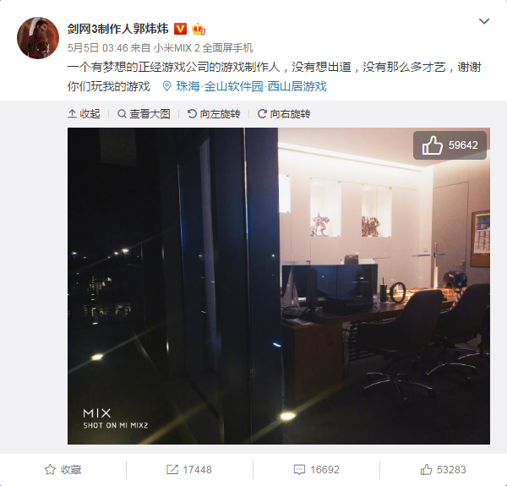Like the photo via thumbs-up 59642

[450, 145]
